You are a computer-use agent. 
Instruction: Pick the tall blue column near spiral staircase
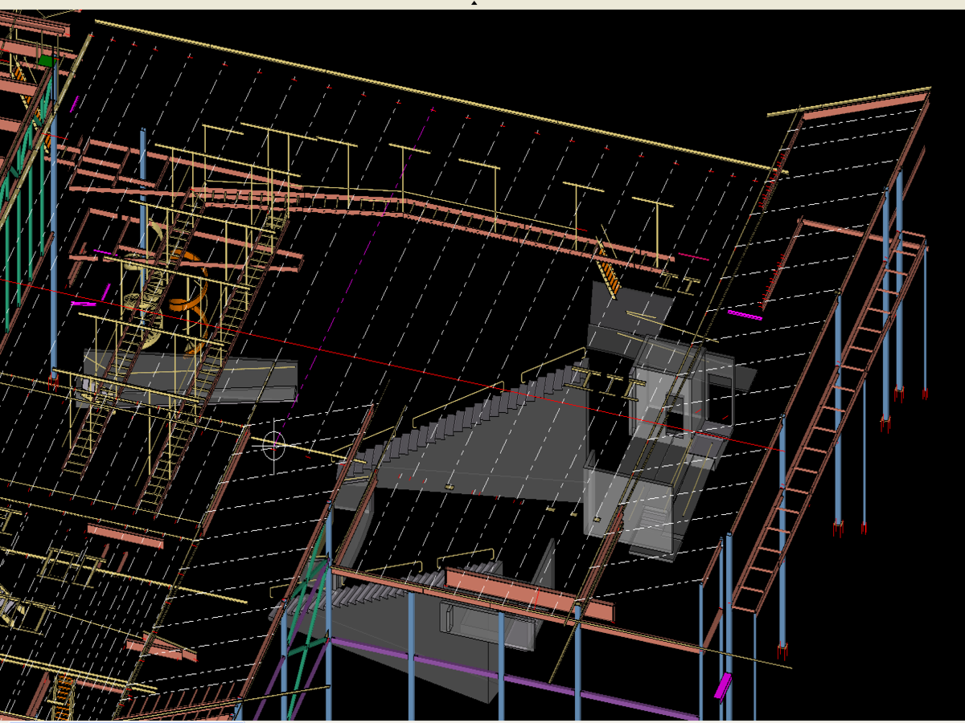(x=143, y=201)
